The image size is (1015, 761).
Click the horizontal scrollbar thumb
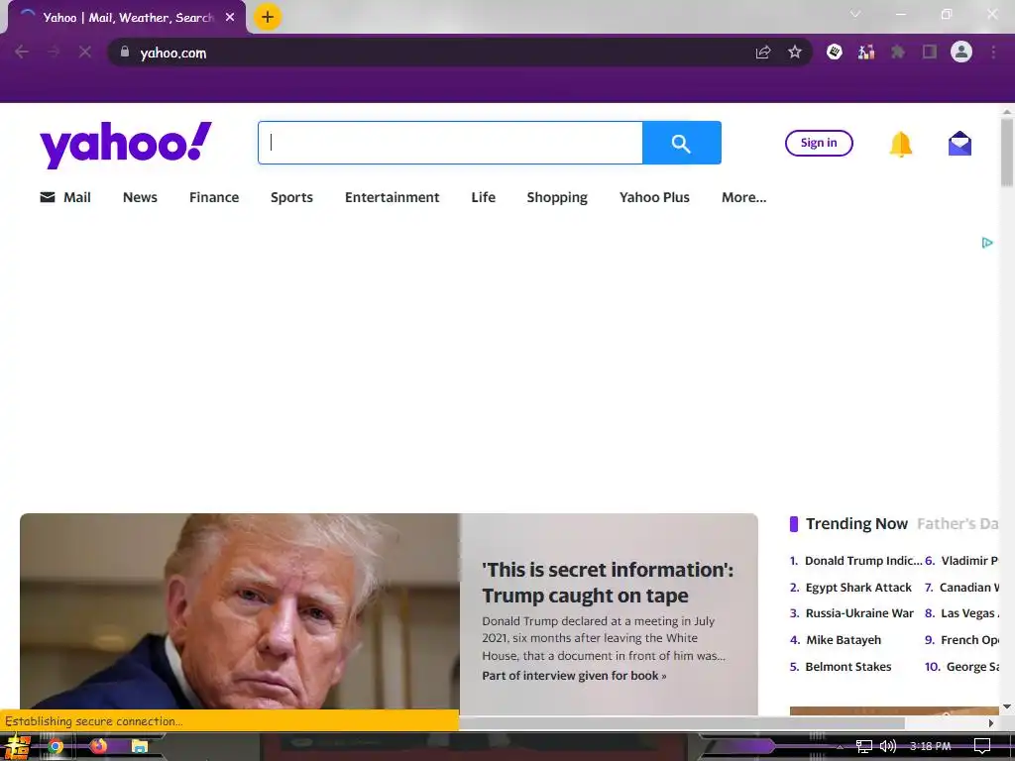tap(681, 722)
